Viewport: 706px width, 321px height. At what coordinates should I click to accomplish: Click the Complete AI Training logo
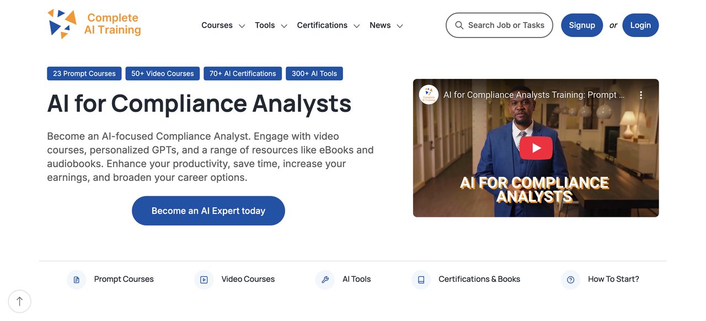(94, 24)
